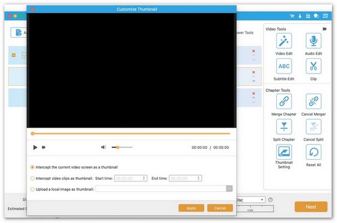Click the Merge Chapter icon

[284, 101]
